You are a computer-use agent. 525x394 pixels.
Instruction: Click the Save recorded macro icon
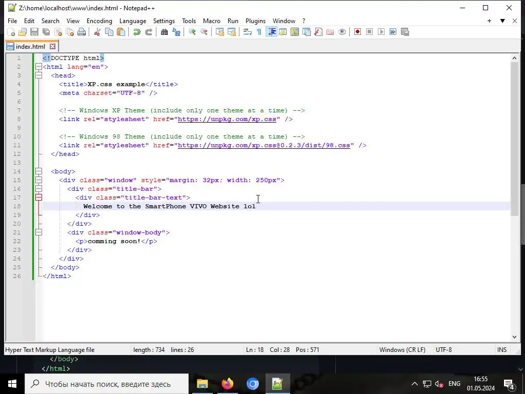coord(405,32)
